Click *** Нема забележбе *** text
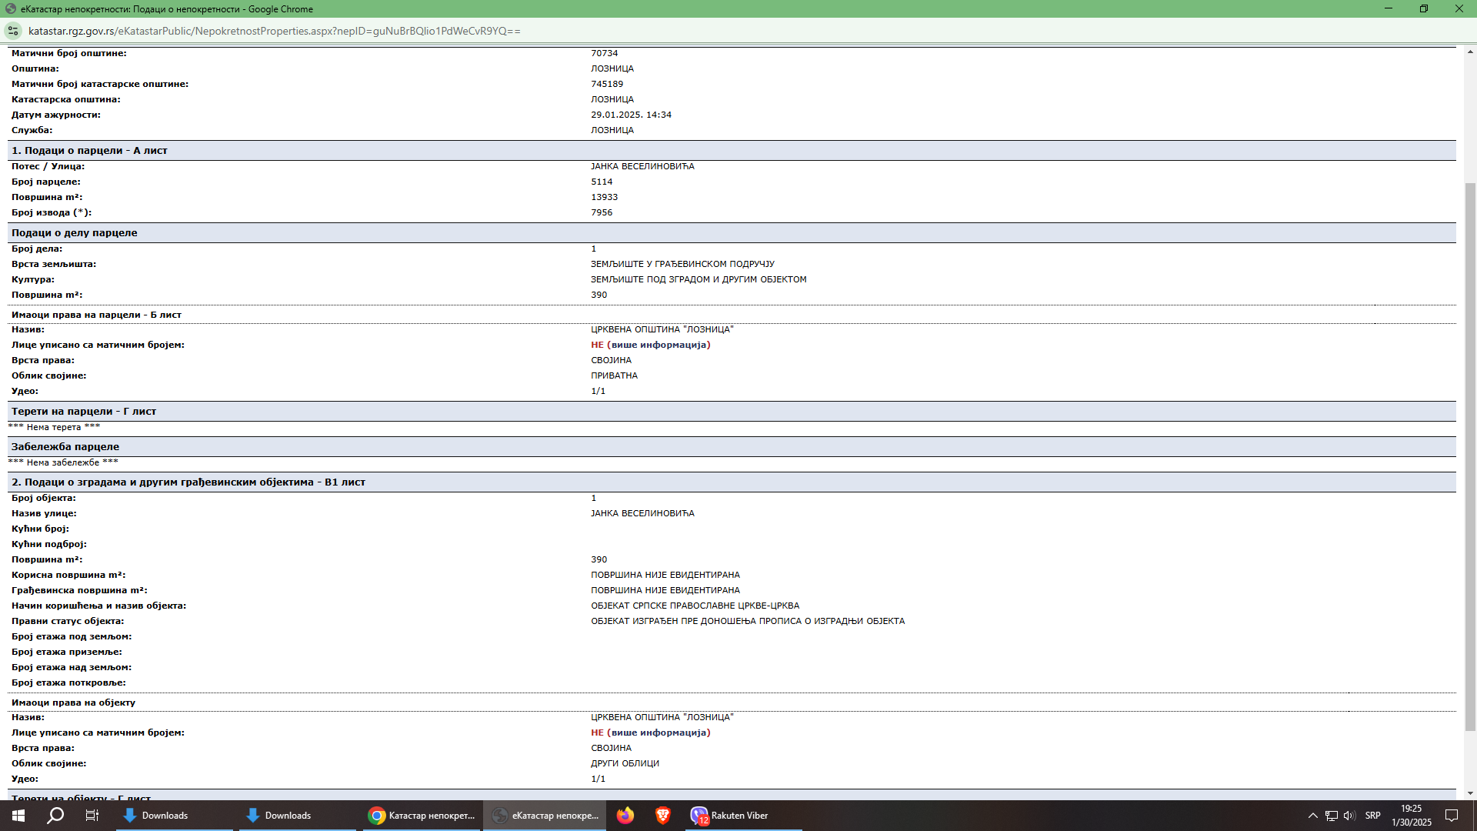The width and height of the screenshot is (1477, 831). click(63, 463)
